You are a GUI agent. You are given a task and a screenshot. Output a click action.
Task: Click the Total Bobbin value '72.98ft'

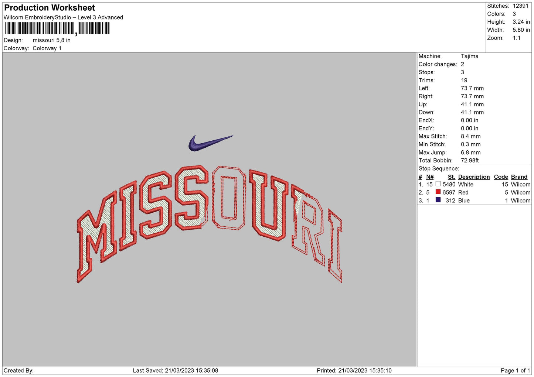(470, 161)
